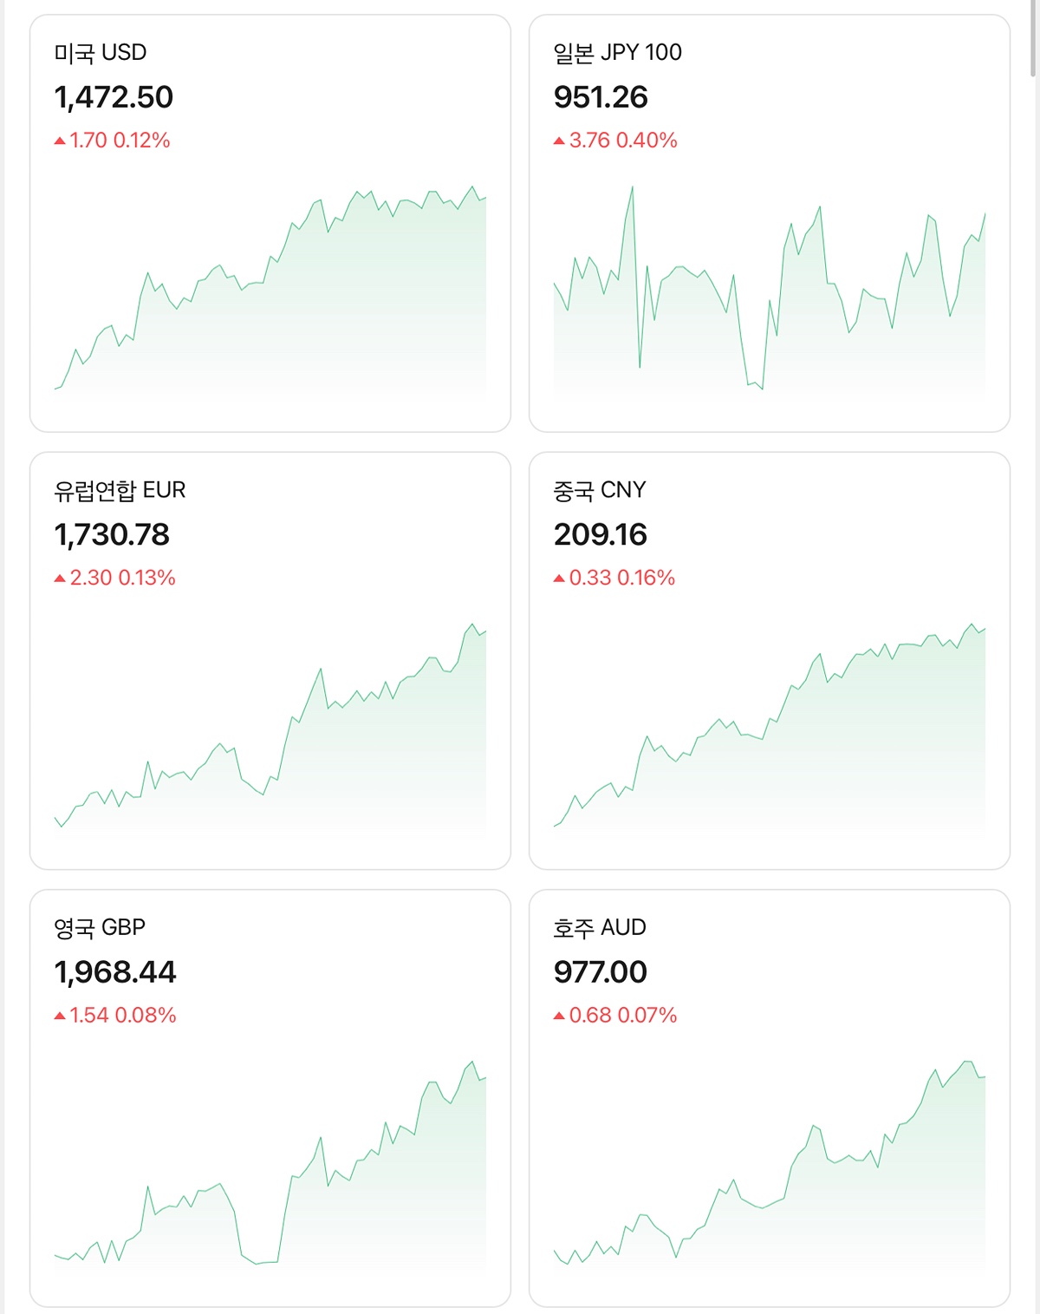This screenshot has width=1040, height=1314.
Task: Open the 호주 AUD title
Action: pyautogui.click(x=599, y=928)
